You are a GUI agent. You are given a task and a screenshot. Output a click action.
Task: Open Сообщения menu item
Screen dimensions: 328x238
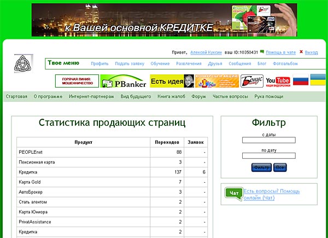tap(240, 63)
